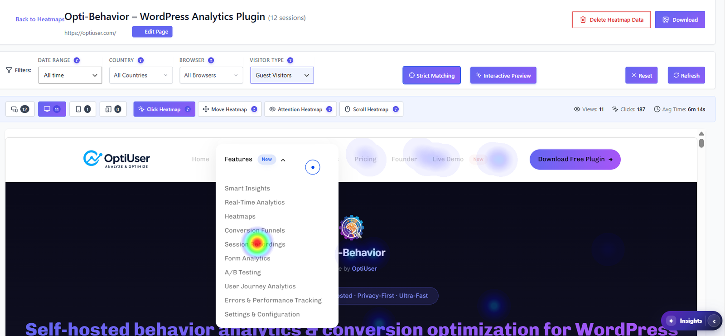Refresh the heatmap
725x336 pixels.
pos(686,75)
